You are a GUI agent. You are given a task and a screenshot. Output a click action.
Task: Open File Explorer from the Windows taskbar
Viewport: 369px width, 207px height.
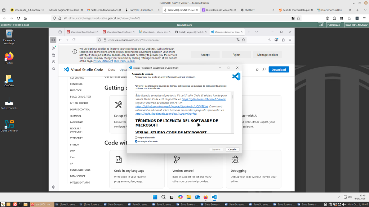click(189, 197)
